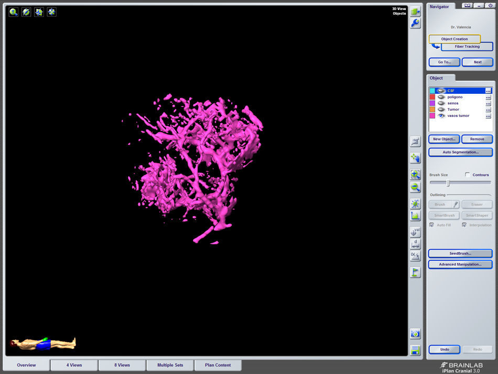498x374 pixels.
Task: Open the wrench settings tool icon
Action: (415, 23)
